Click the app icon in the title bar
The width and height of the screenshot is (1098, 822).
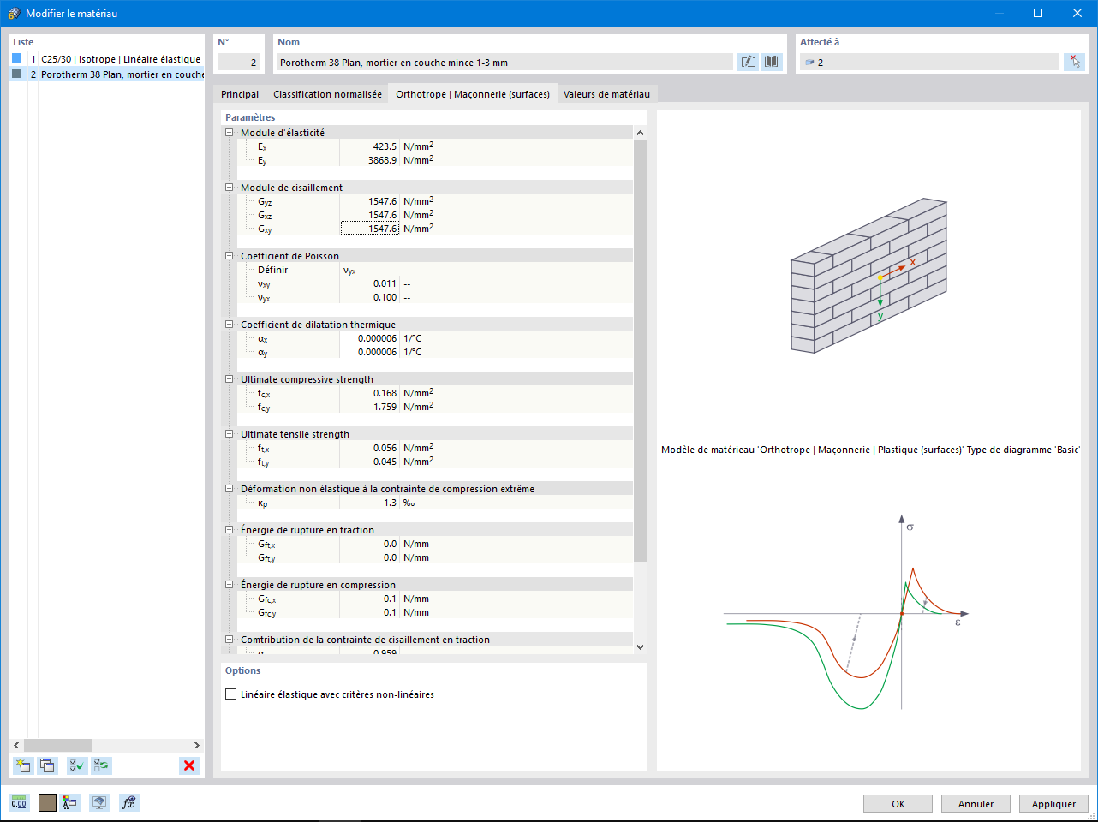[14, 13]
